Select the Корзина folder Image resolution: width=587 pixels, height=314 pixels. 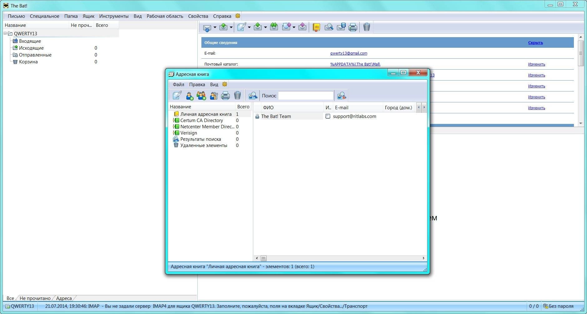coord(25,62)
